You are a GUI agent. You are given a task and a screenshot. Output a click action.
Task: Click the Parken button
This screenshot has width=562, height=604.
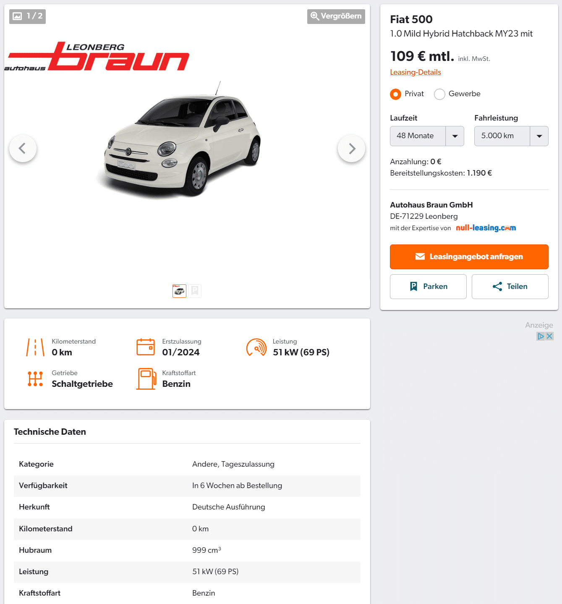point(428,286)
